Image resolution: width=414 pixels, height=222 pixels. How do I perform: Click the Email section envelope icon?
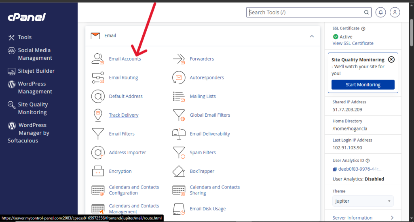tap(95, 36)
